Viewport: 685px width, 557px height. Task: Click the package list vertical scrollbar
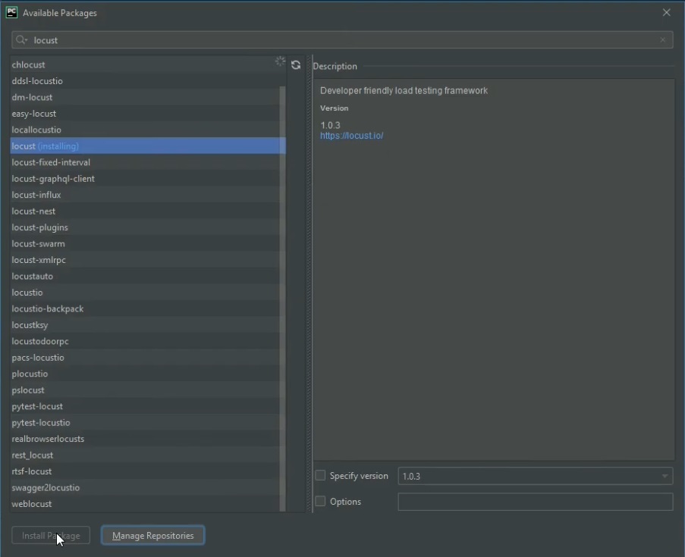tap(282, 299)
